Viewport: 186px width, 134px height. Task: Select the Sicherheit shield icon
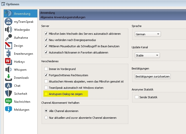pos(9,93)
